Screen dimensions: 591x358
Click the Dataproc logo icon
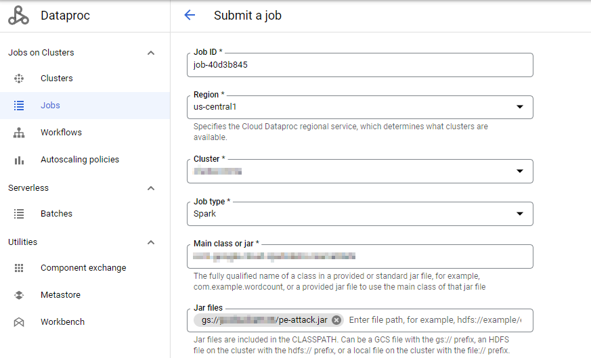(18, 16)
